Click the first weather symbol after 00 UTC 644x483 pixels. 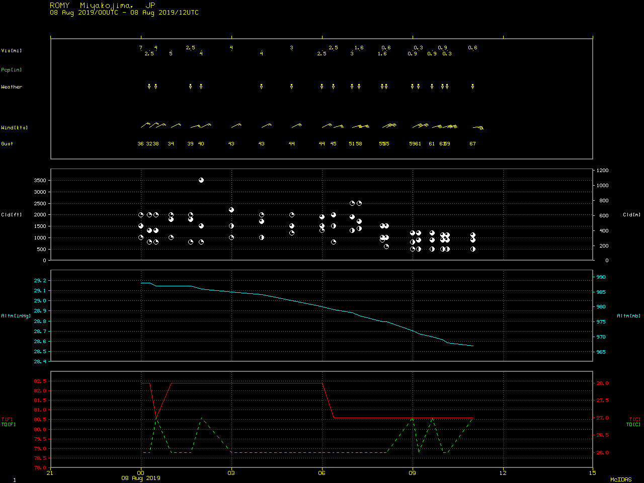tap(149, 87)
